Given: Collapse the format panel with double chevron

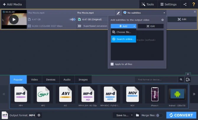Looking at the screenshot, I should coord(188,74).
